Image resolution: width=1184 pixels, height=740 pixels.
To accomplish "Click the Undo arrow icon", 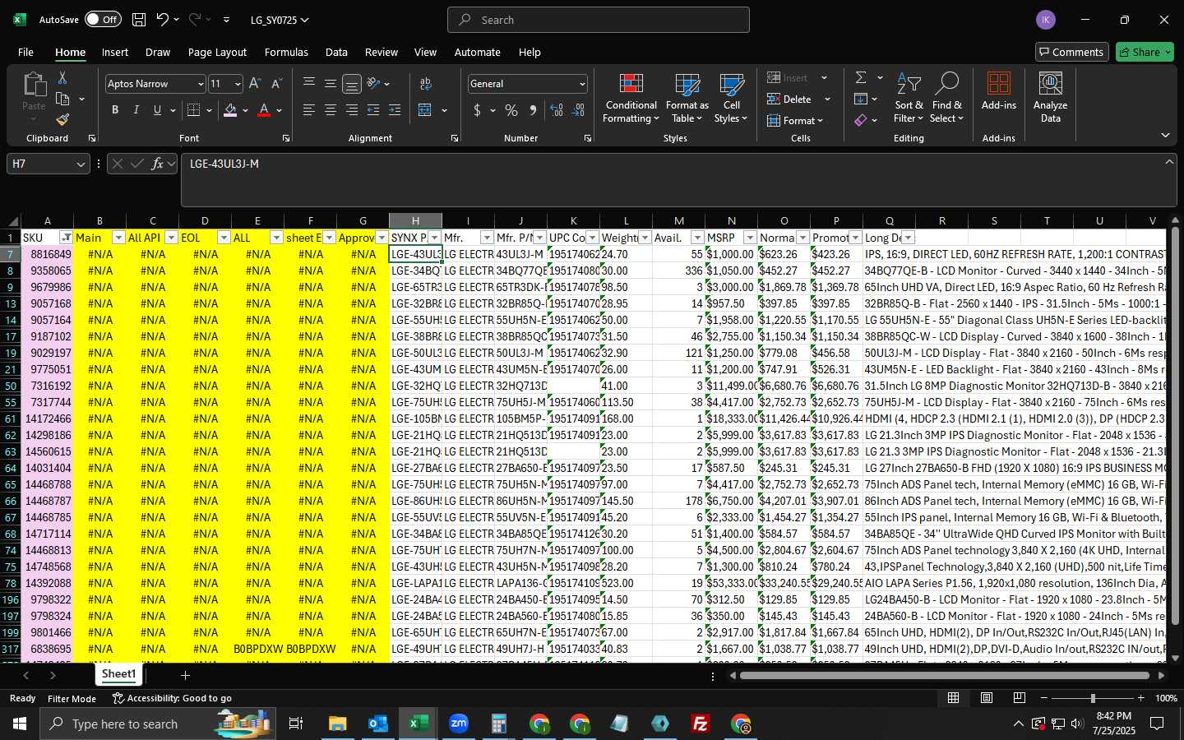I will pos(163,20).
